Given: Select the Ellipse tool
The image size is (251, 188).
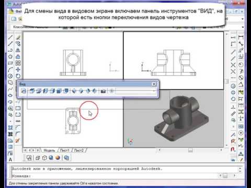Looking at the screenshot, I should click(x=10, y=96).
